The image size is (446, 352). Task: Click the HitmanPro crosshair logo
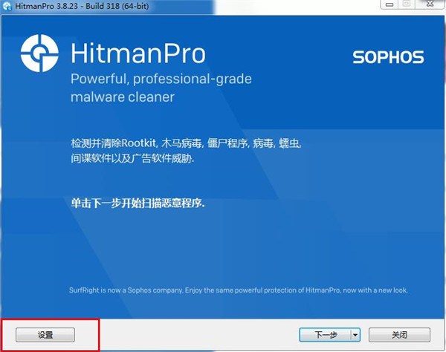(39, 53)
